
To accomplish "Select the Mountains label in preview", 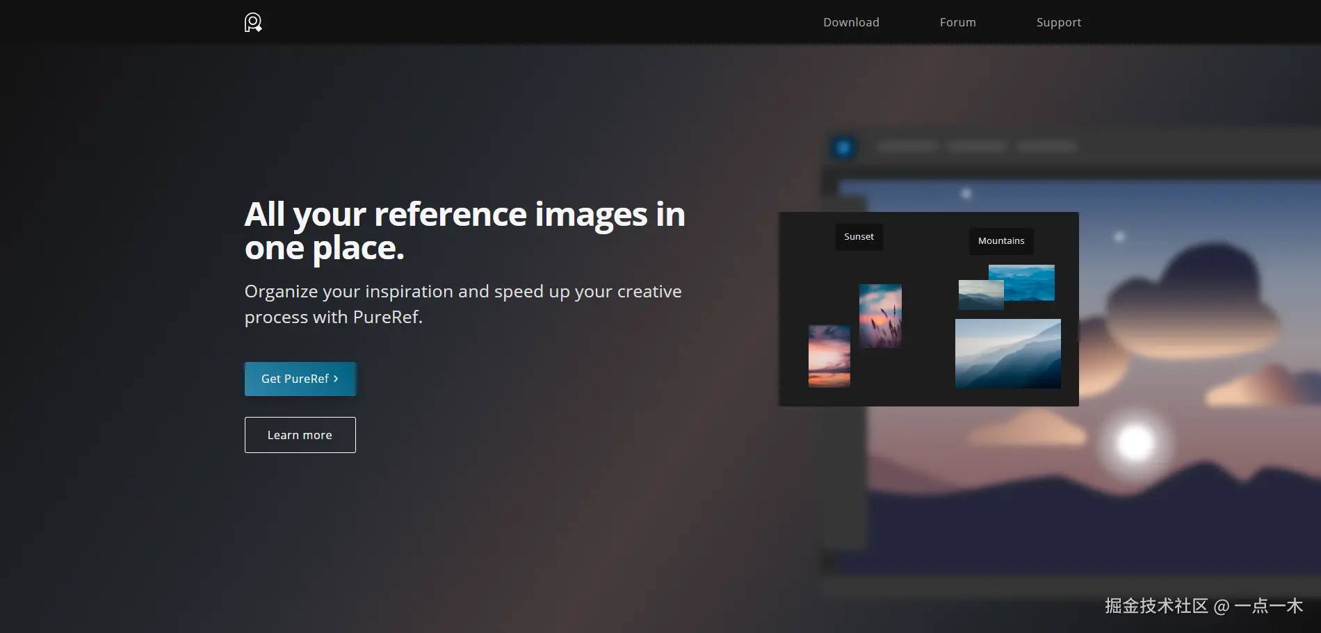I will pyautogui.click(x=1001, y=241).
